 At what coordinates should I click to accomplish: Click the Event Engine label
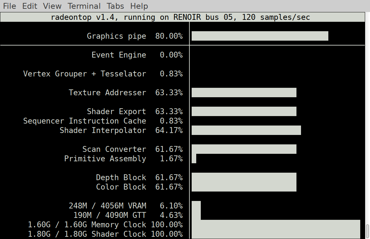(119, 55)
